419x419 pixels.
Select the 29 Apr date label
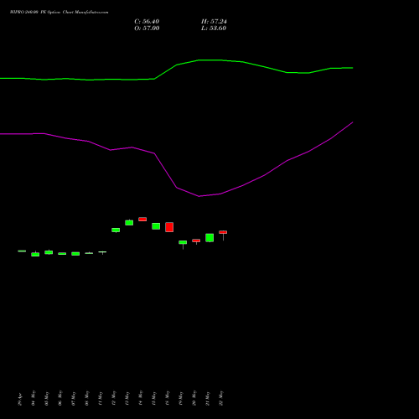pyautogui.click(x=20, y=400)
